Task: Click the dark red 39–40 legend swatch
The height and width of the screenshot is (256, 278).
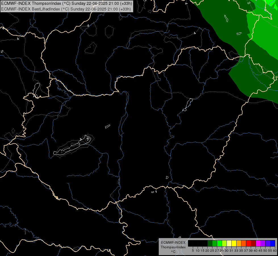Action: pyautogui.click(x=253, y=243)
